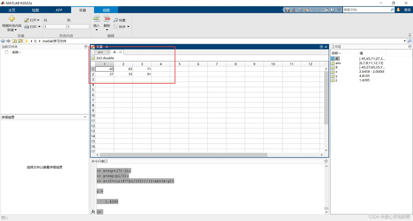The height and width of the screenshot is (221, 413).
Task: Click the E: drive segment in the path
Action: coord(36,41)
